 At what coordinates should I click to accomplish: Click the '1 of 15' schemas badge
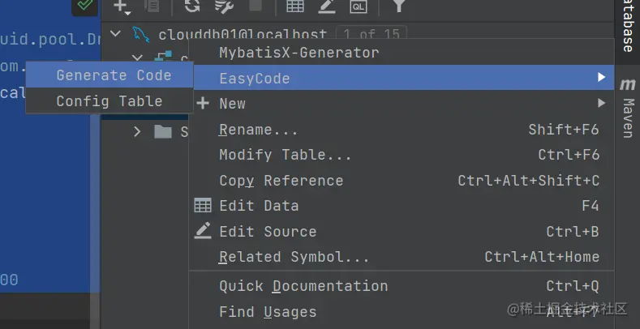point(371,34)
